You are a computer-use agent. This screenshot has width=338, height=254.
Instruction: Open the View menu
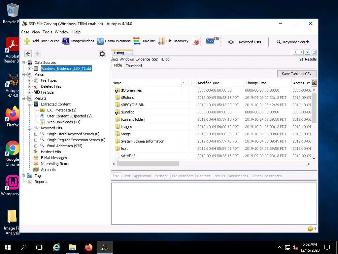tap(36, 32)
